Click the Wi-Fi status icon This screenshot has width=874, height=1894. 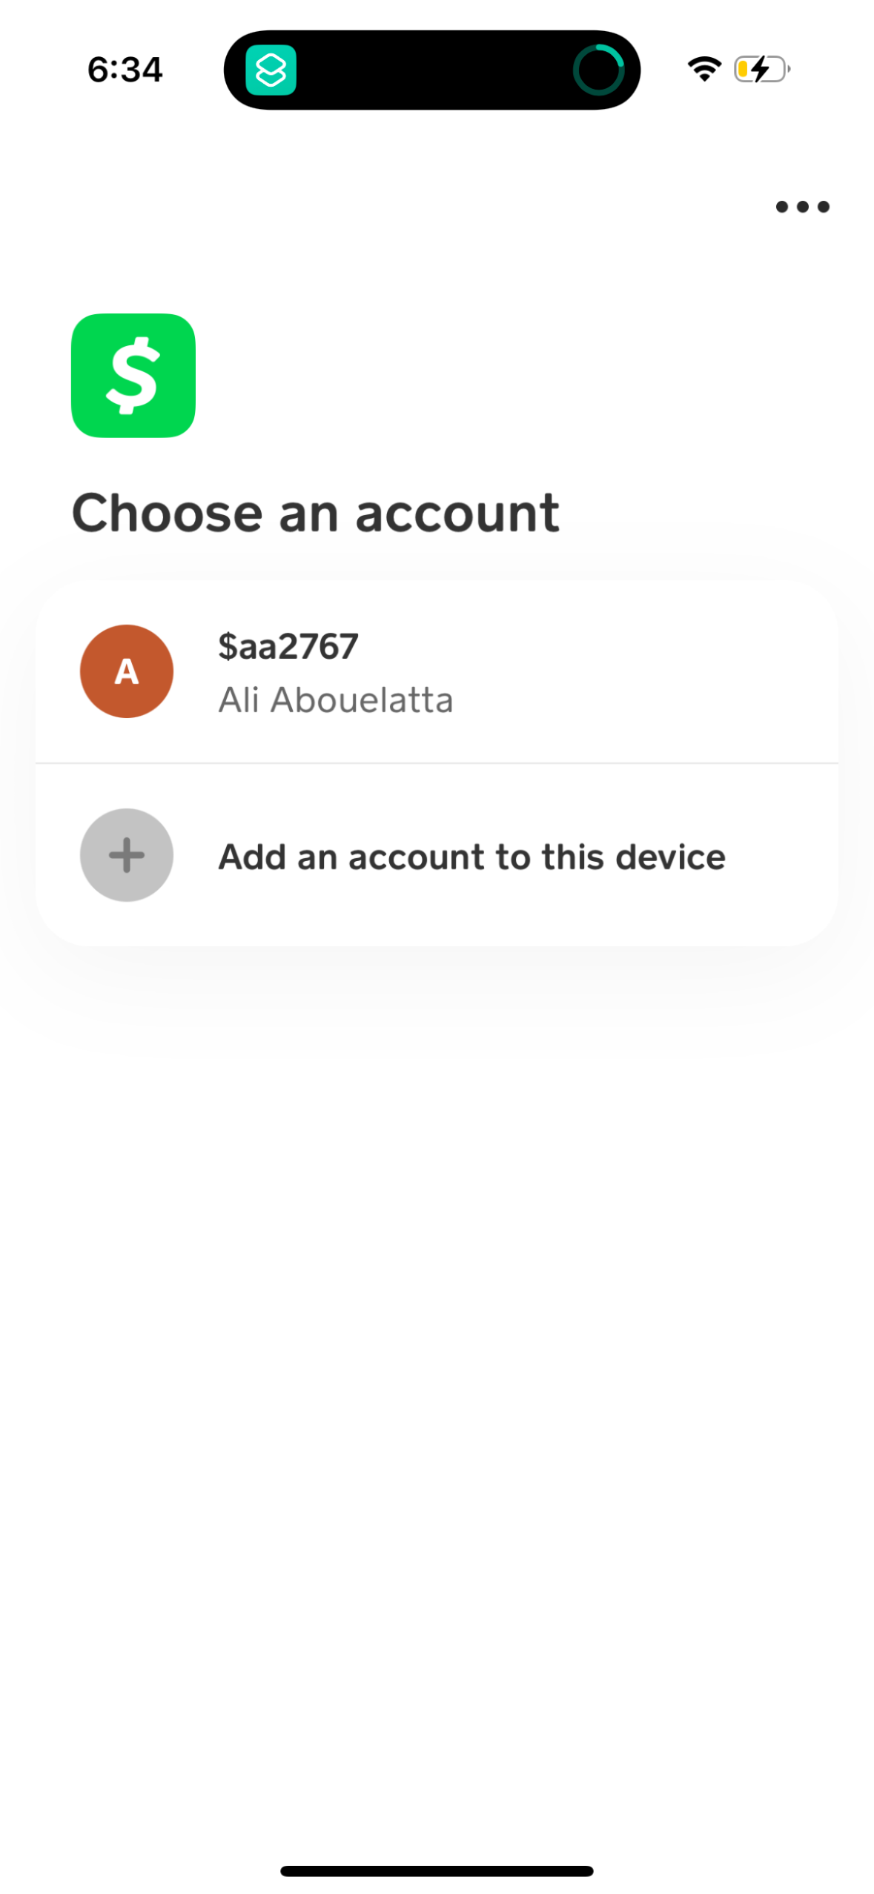click(703, 68)
